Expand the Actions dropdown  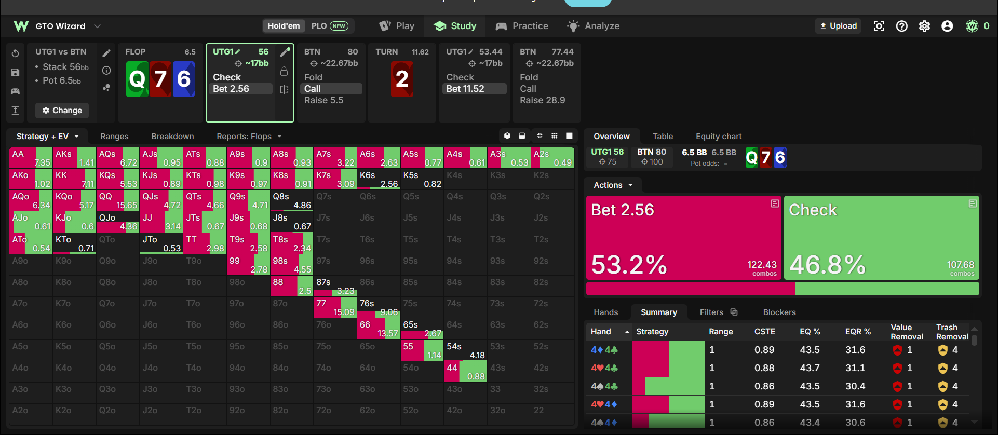pos(613,185)
